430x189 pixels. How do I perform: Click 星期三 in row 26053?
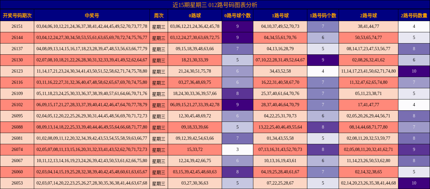[159, 183]
